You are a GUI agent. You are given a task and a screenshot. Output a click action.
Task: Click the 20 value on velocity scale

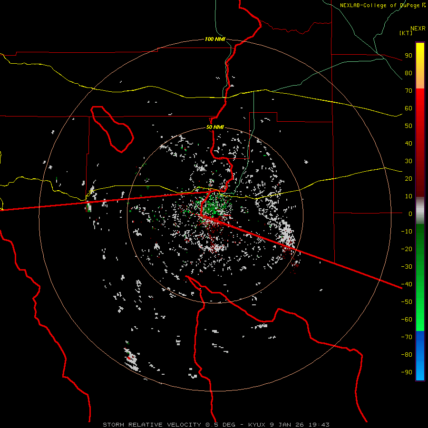coord(409,178)
